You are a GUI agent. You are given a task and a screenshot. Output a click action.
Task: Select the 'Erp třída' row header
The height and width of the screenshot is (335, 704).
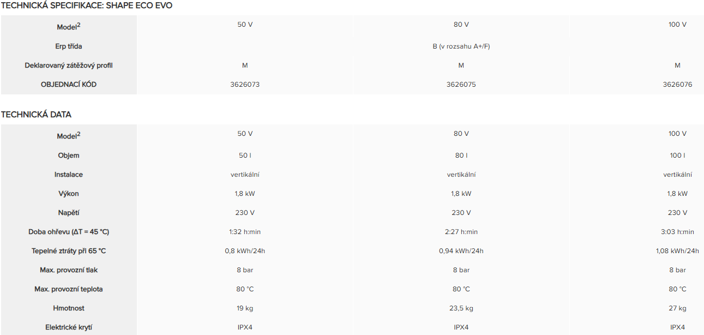(69, 46)
